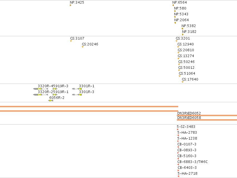This screenshot has width=237, height=178.
Task: Click the Df(3R)ED6052 deficiency label
Action: (x=189, y=113)
